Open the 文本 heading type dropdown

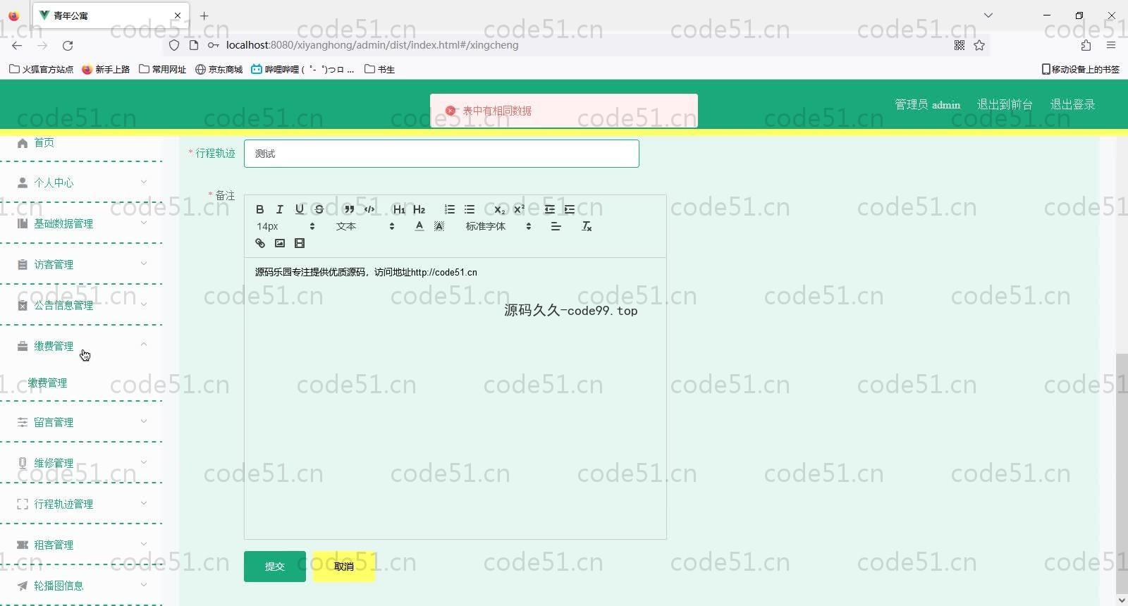364,226
